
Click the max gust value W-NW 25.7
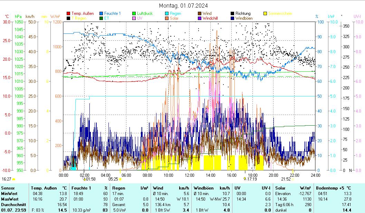220,199
